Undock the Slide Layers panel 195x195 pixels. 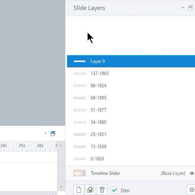[x=190, y=8]
